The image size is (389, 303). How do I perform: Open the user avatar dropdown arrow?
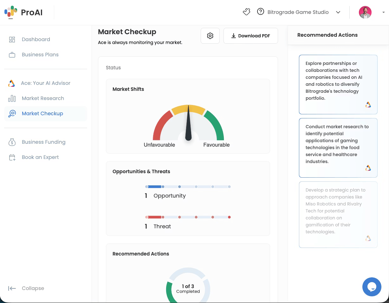[x=383, y=12]
